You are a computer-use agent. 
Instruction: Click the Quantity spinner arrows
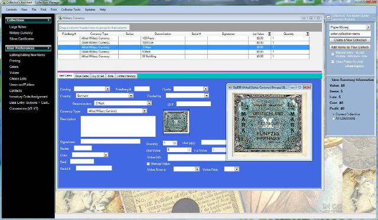tap(175, 143)
